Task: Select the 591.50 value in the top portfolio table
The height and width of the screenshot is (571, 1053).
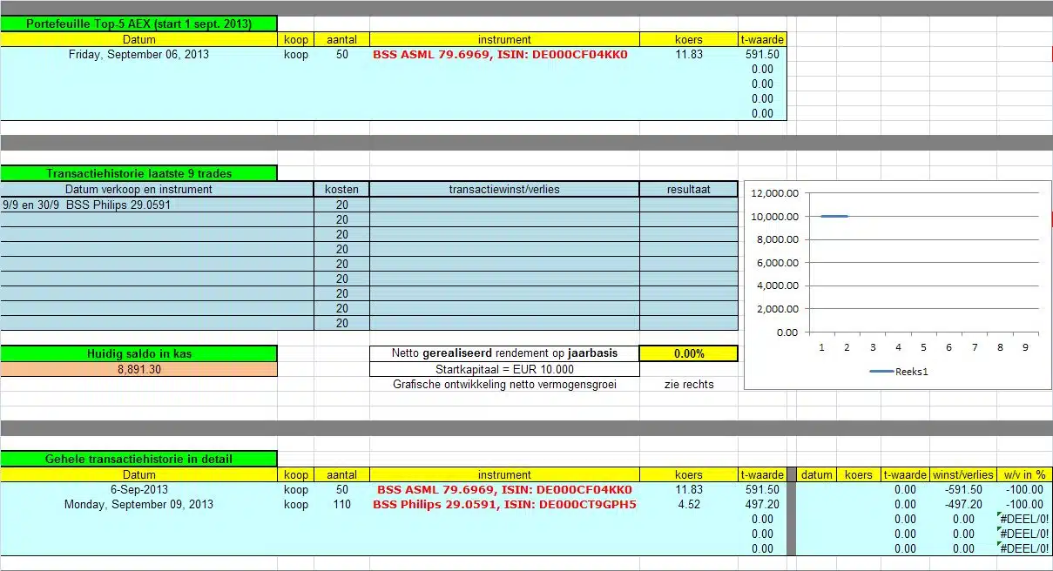Action: click(x=762, y=54)
